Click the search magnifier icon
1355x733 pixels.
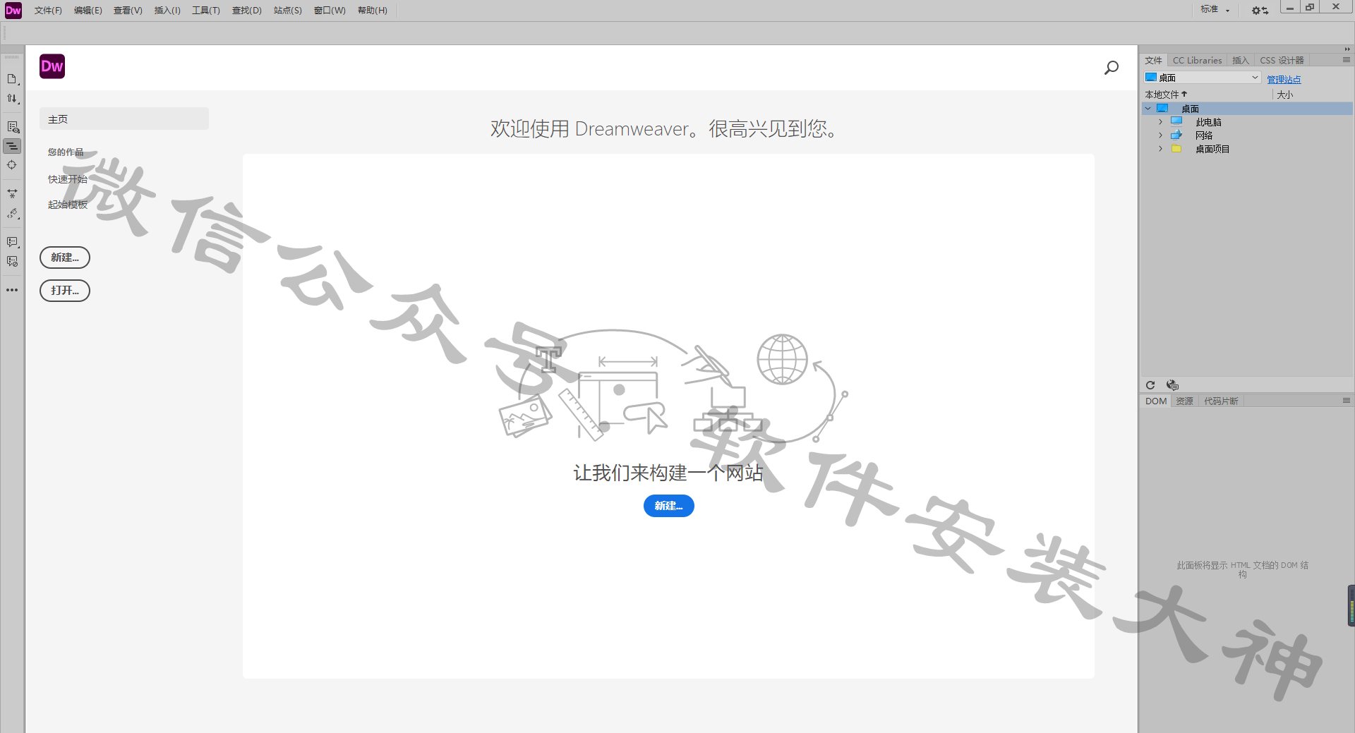(x=1112, y=68)
